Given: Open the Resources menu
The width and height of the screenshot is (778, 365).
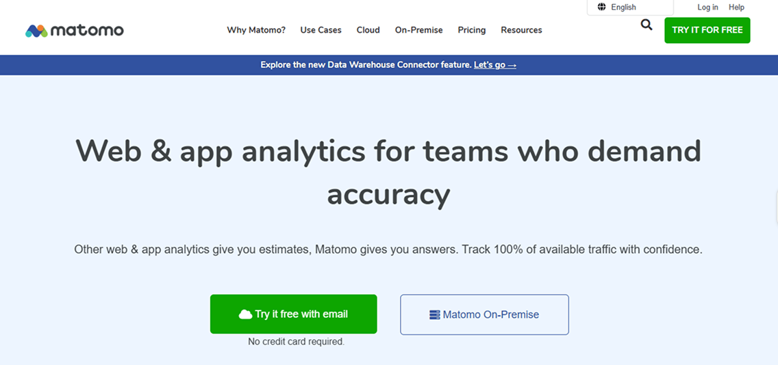Looking at the screenshot, I should click(x=521, y=30).
